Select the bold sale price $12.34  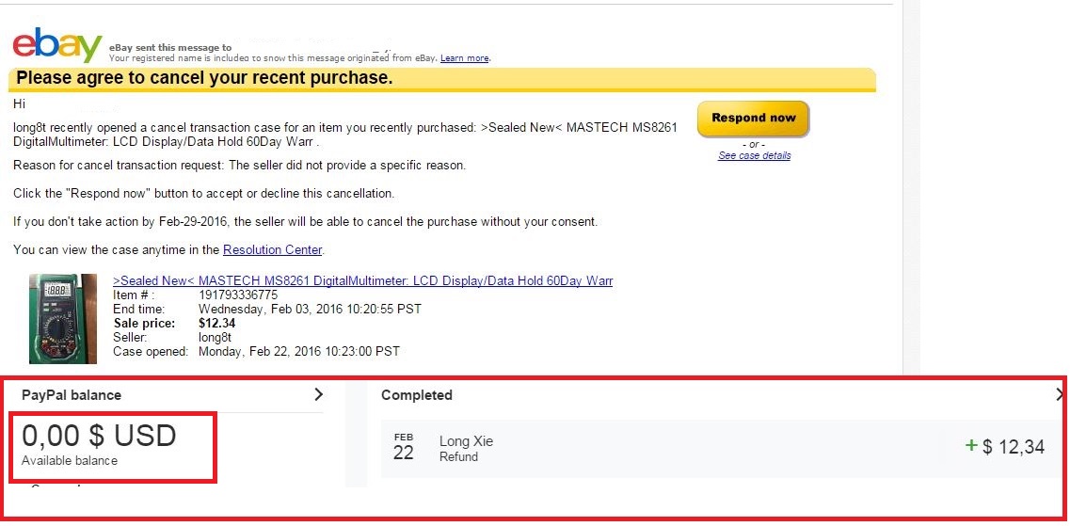pyautogui.click(x=217, y=324)
